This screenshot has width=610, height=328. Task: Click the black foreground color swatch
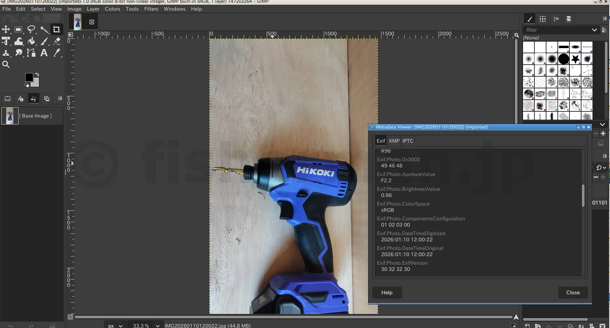29,77
